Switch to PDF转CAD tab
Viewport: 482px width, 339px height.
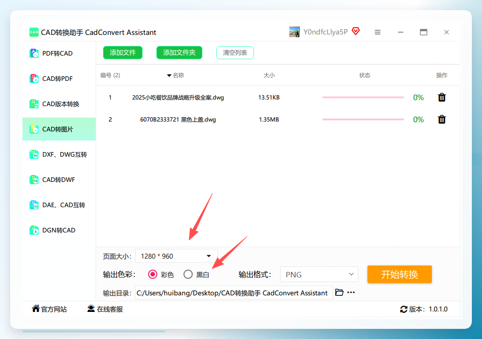point(59,53)
